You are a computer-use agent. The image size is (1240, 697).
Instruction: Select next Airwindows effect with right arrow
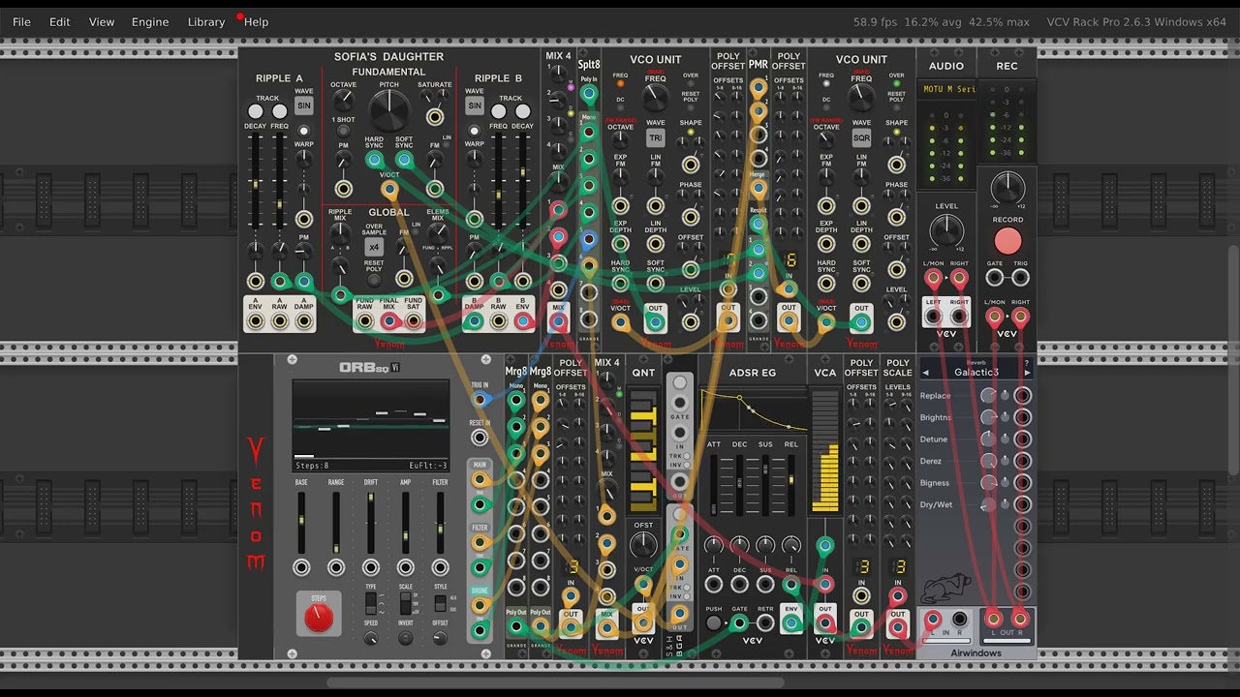pyautogui.click(x=1027, y=373)
